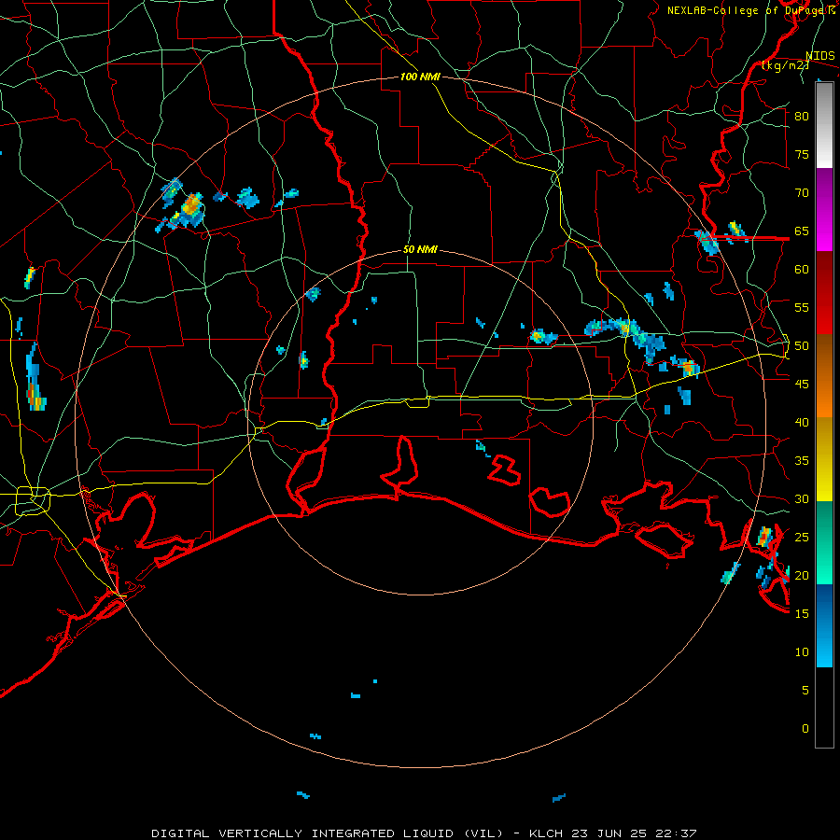Click the 20 value on color scale
The width and height of the screenshot is (840, 840).
coord(802,576)
